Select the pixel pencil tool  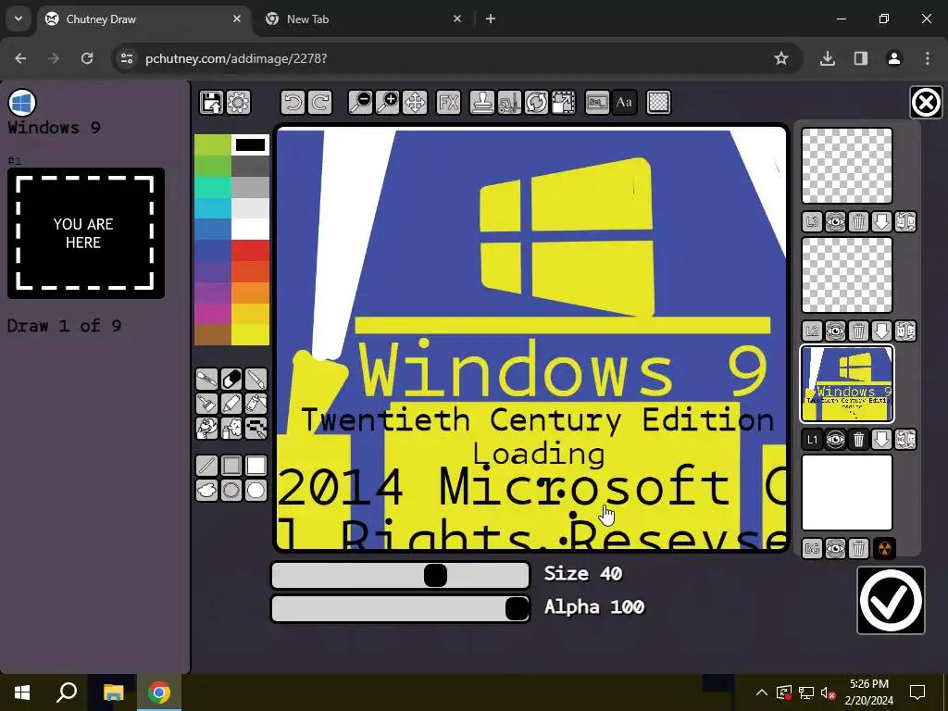pyautogui.click(x=256, y=428)
